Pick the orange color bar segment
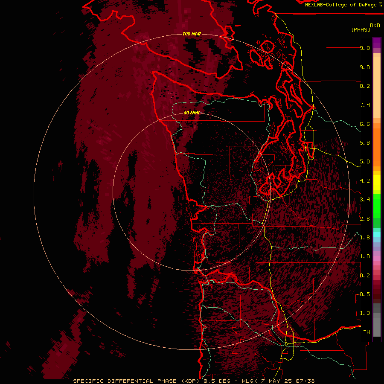The height and width of the screenshot is (384, 384). point(377,148)
